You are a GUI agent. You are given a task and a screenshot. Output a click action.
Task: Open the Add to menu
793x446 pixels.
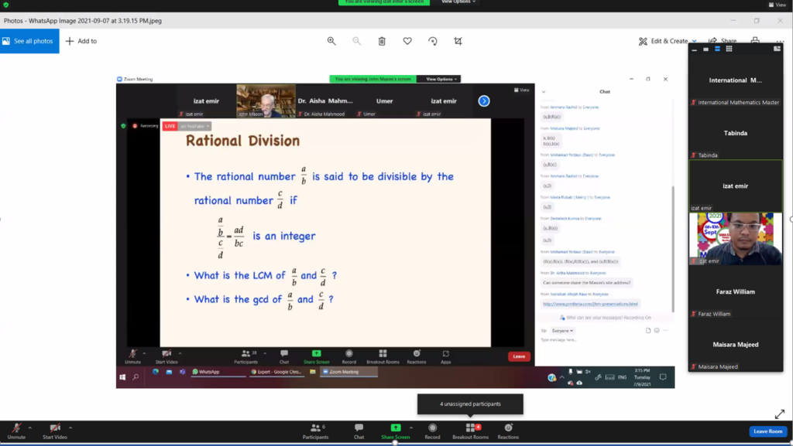[x=81, y=41]
